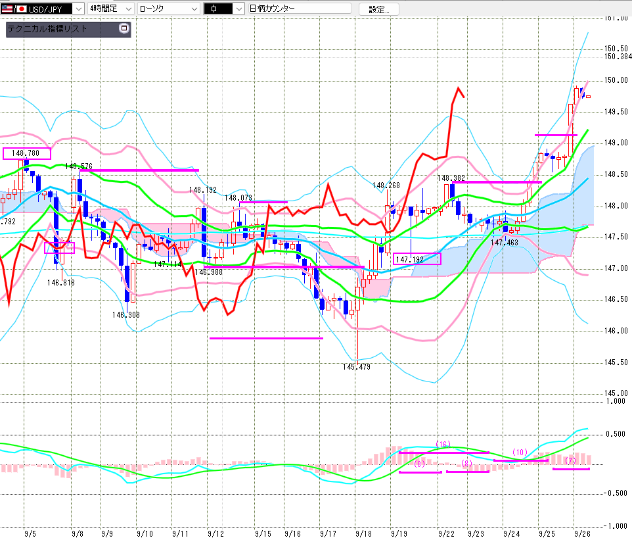632x540 pixels.
Task: Select the (7) day counter label
Action: click(x=570, y=461)
